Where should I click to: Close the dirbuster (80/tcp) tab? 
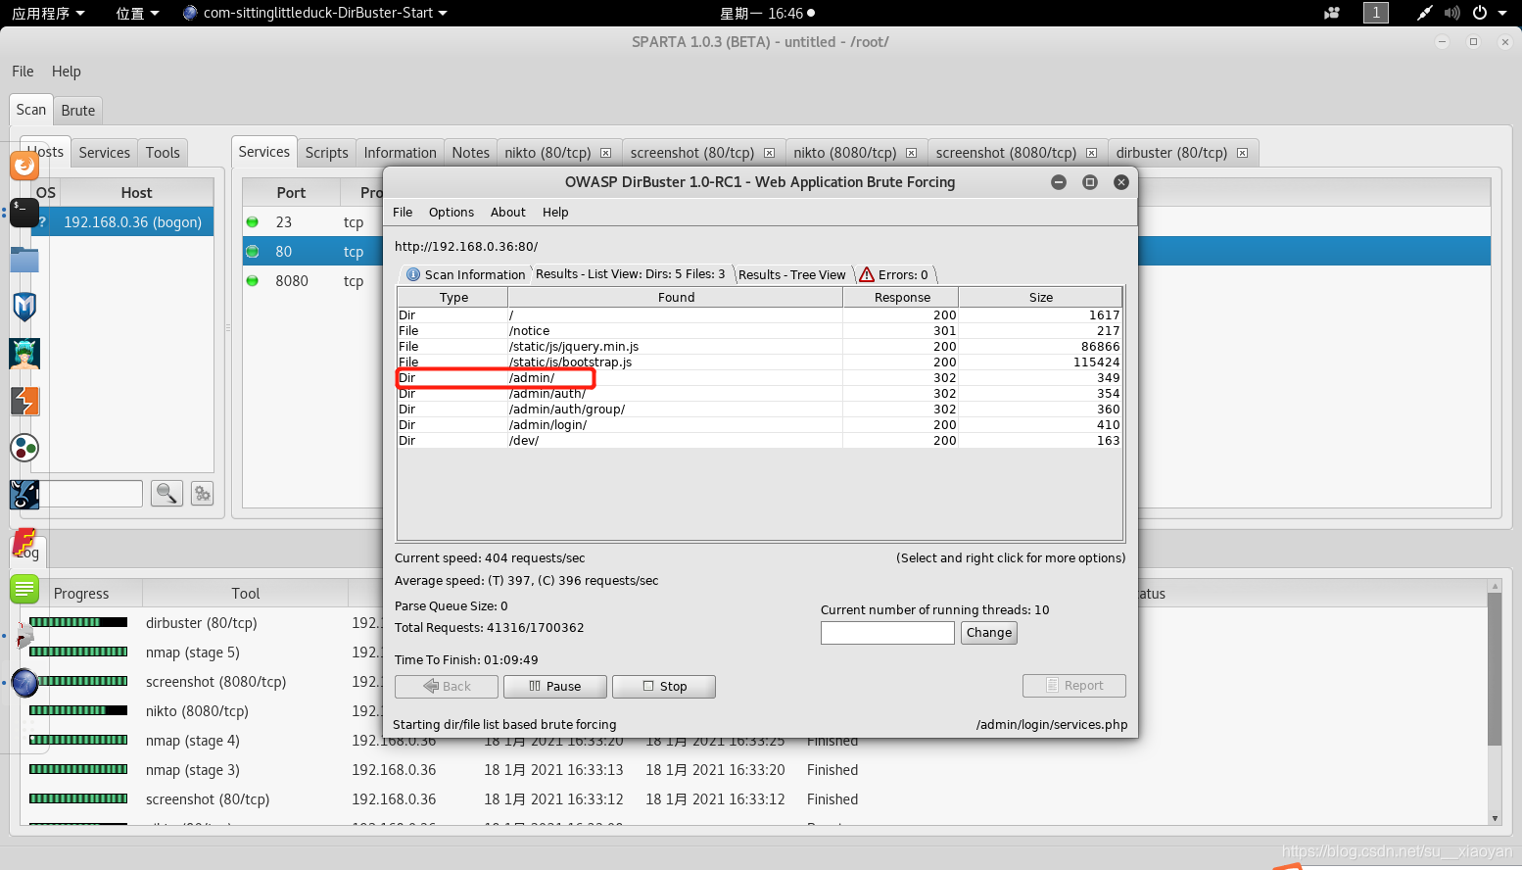pos(1242,153)
